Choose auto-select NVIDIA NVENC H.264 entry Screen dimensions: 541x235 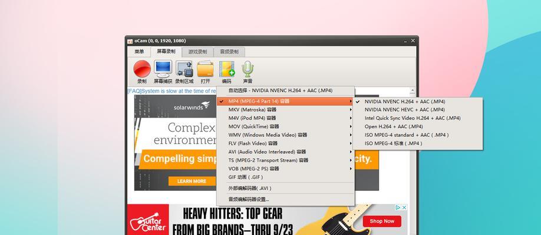click(x=285, y=90)
